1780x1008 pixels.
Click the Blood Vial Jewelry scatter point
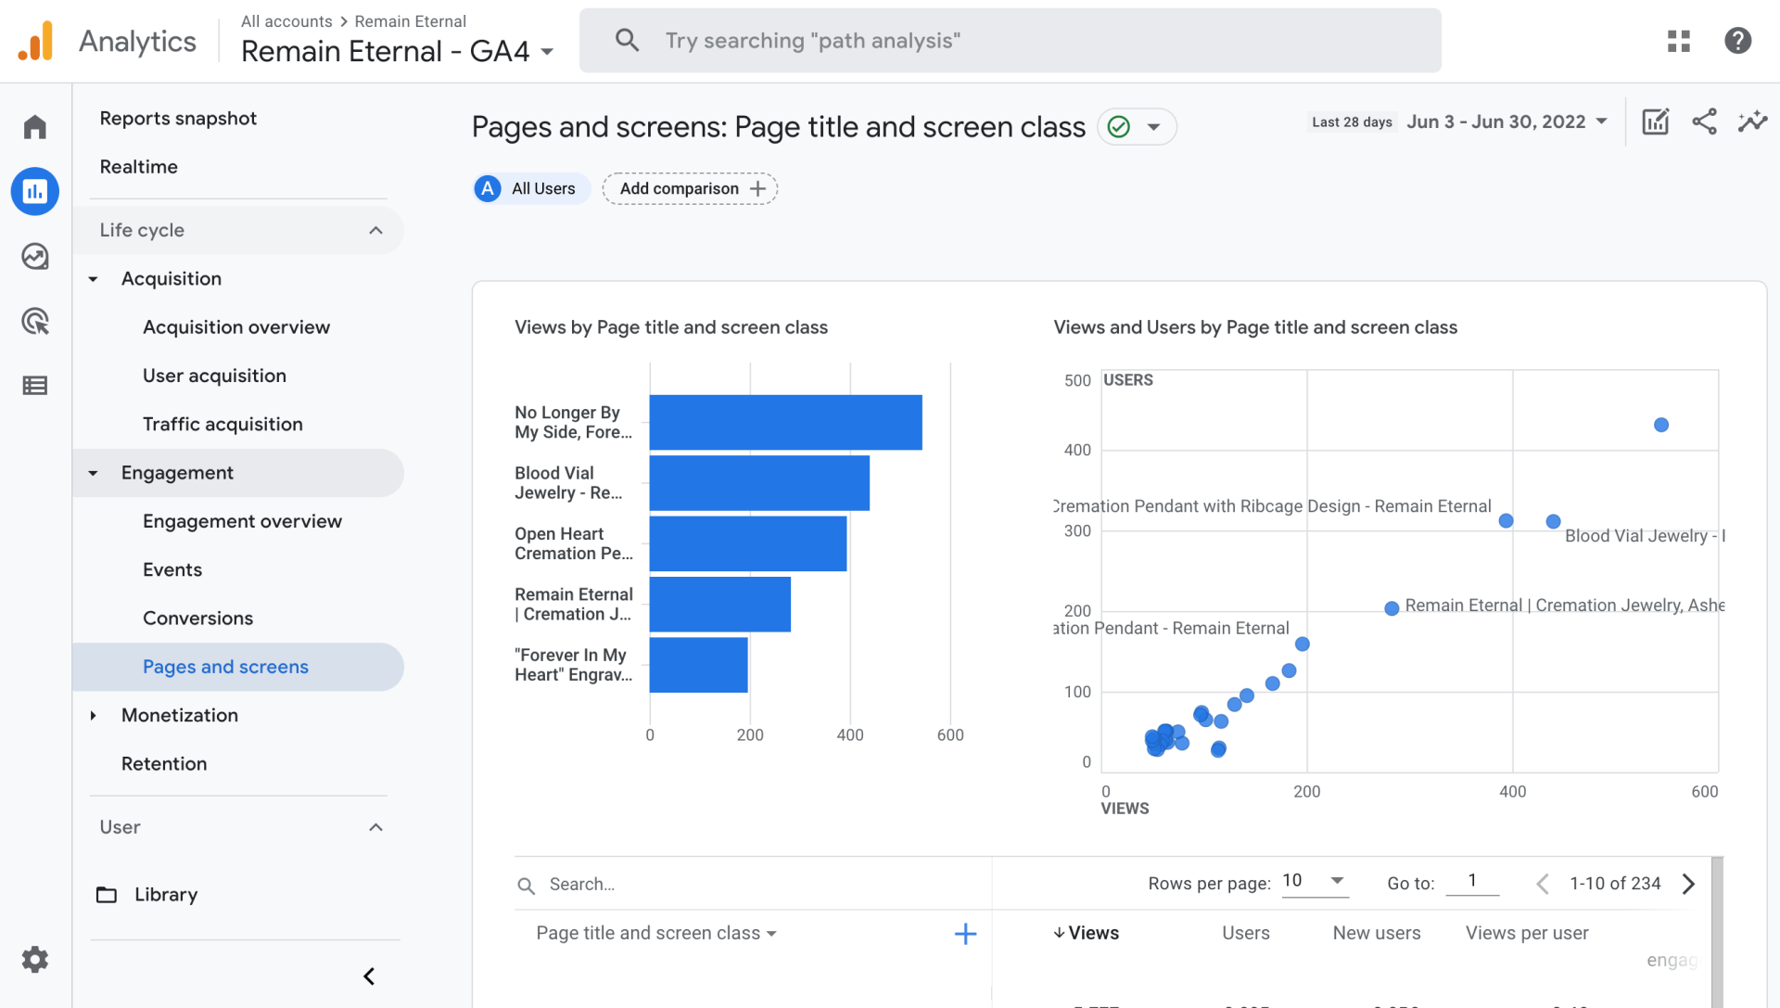(x=1553, y=521)
